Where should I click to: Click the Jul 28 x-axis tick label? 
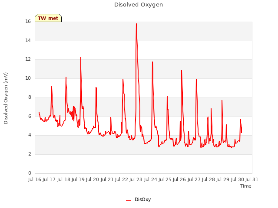(x=208, y=179)
